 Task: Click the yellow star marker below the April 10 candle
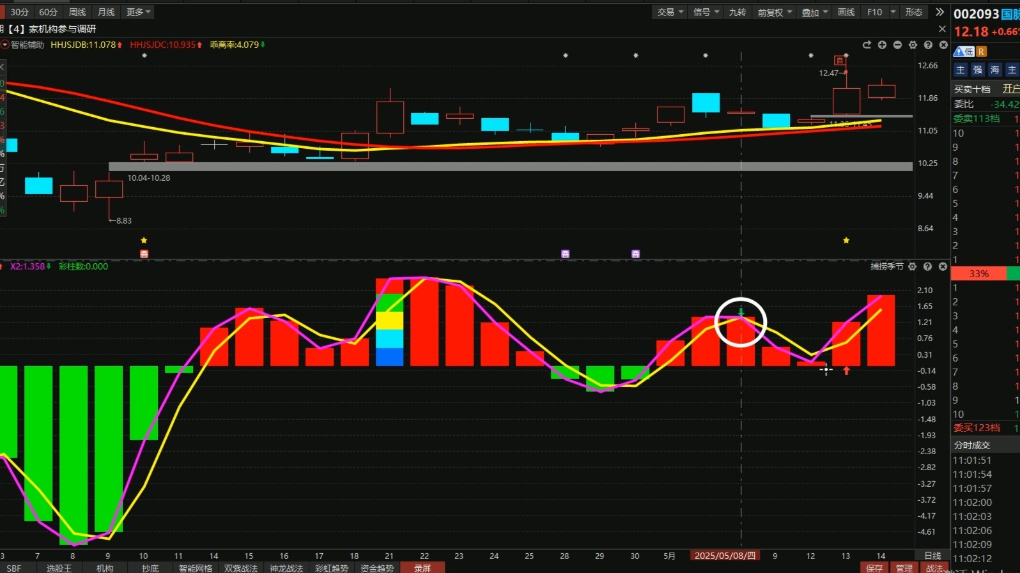tap(144, 240)
